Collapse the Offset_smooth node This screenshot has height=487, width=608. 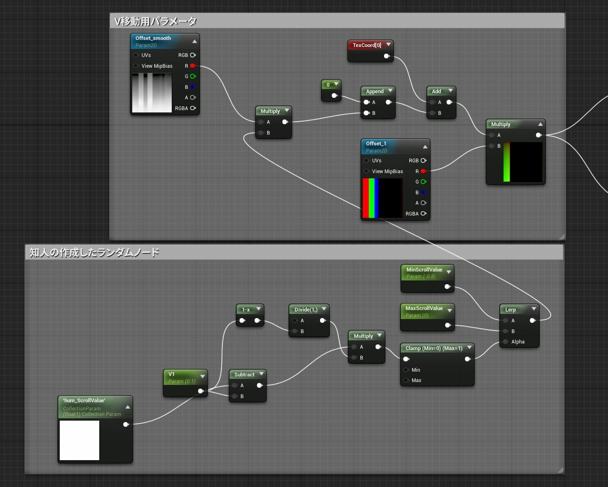click(x=194, y=41)
